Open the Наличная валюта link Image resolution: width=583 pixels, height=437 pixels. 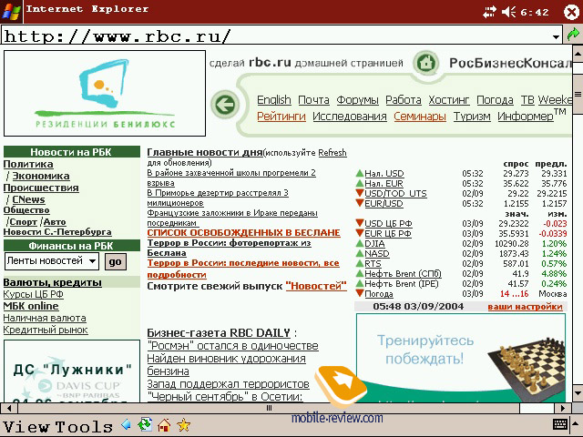[45, 318]
